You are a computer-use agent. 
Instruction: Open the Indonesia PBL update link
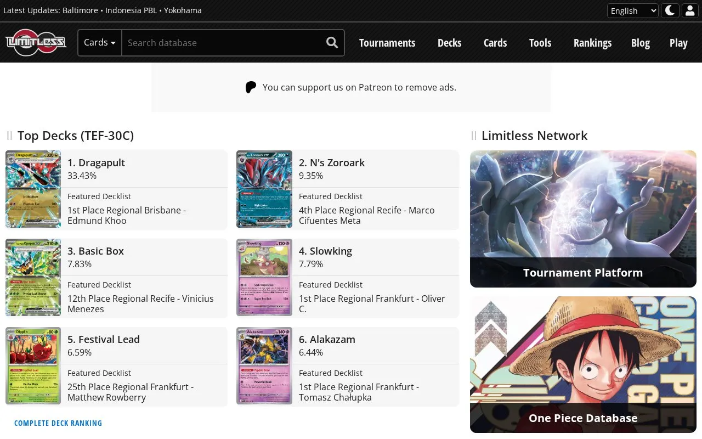tap(131, 10)
